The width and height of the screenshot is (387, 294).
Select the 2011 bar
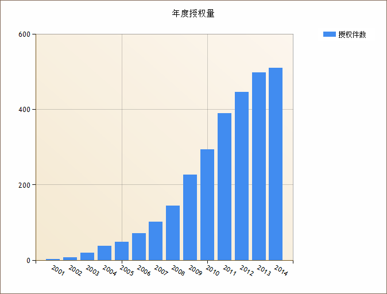225,187
